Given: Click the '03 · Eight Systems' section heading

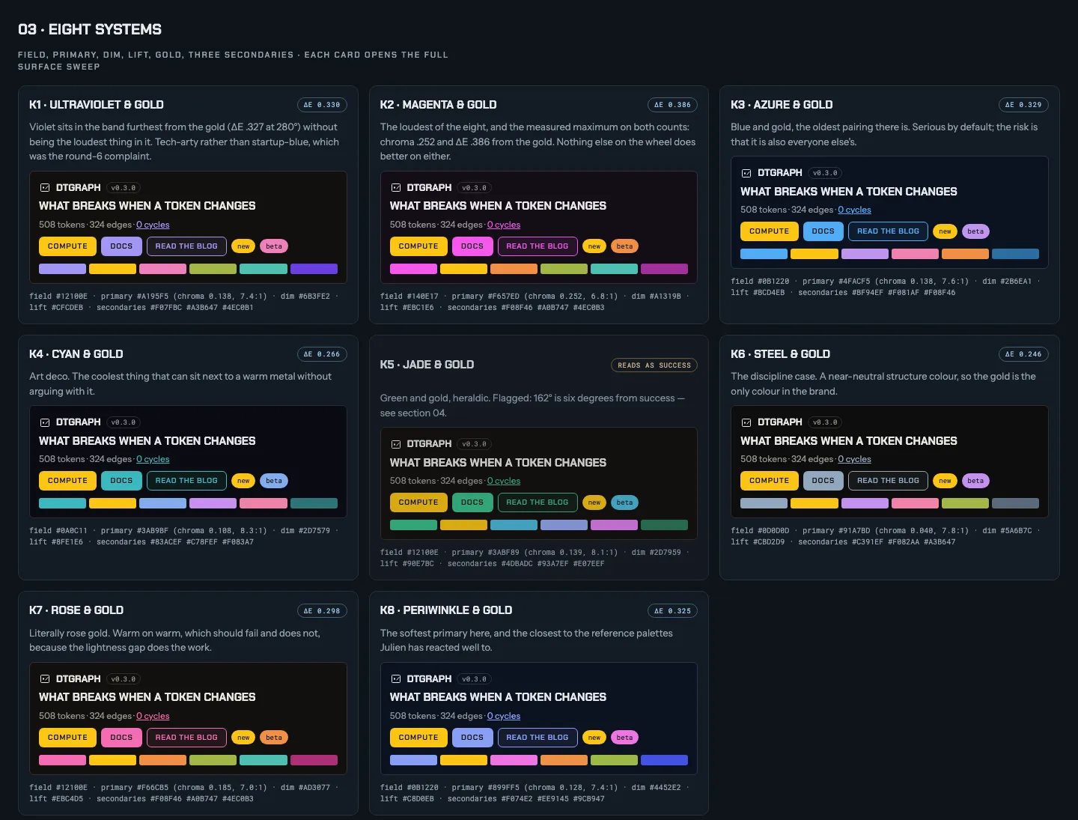Looking at the screenshot, I should point(90,29).
